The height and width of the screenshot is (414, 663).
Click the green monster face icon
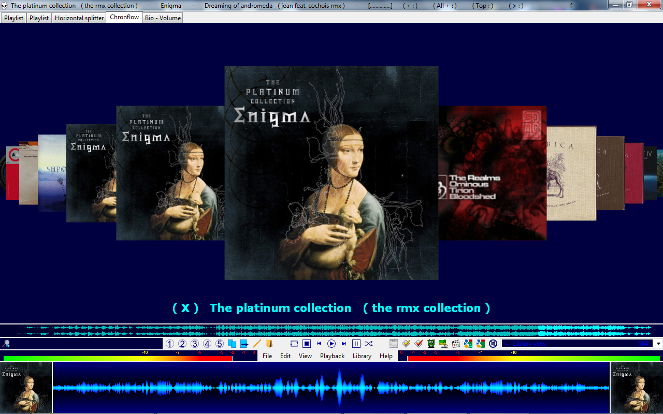pos(431,344)
